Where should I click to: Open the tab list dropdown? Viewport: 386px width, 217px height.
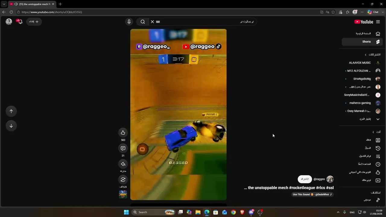[4, 4]
